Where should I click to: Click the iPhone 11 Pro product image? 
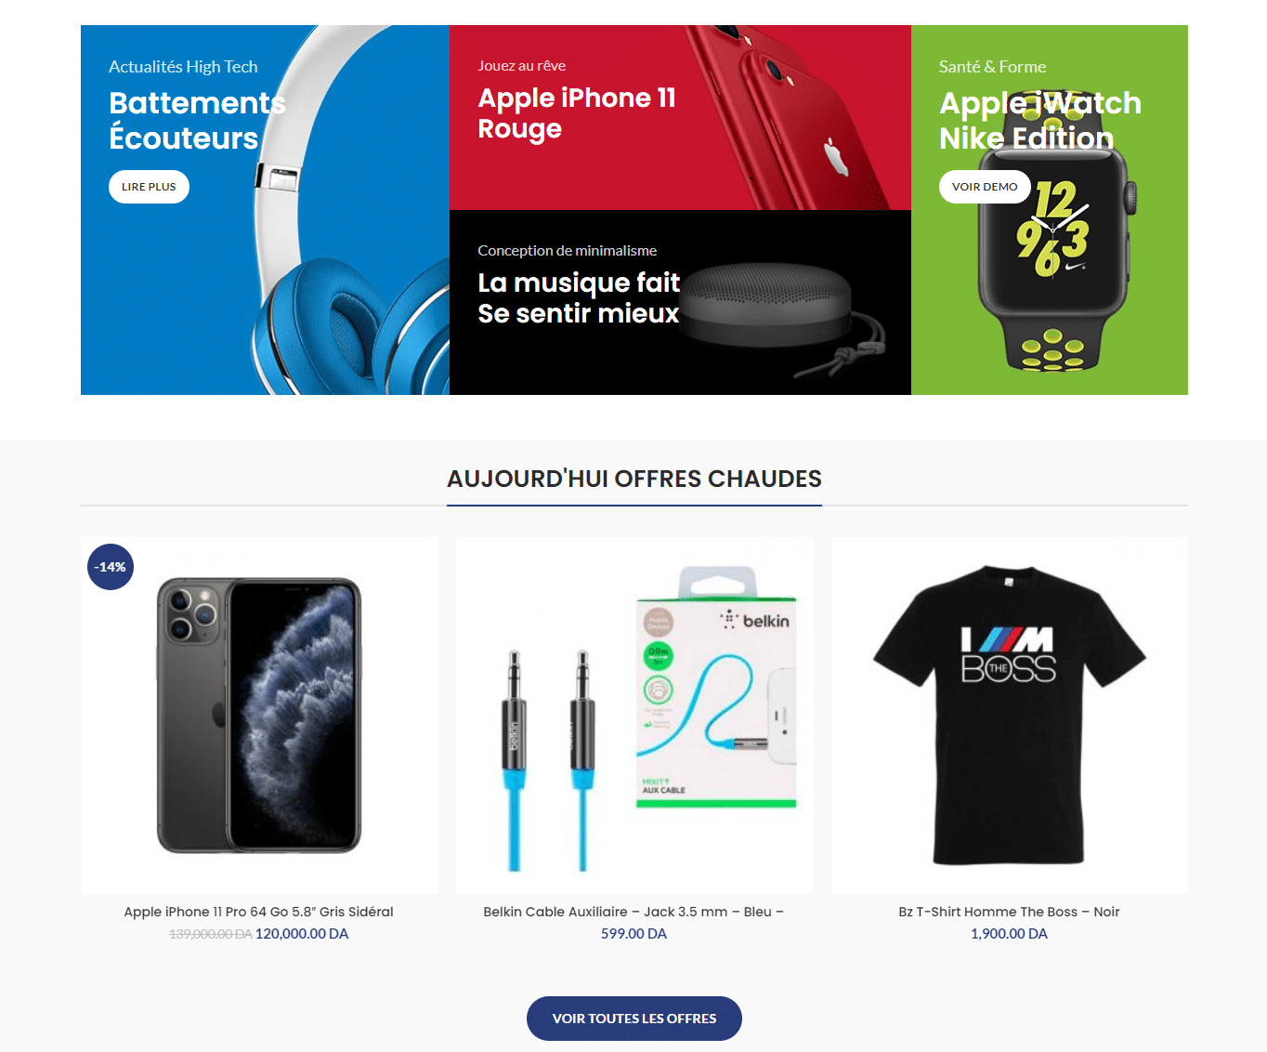tap(259, 715)
